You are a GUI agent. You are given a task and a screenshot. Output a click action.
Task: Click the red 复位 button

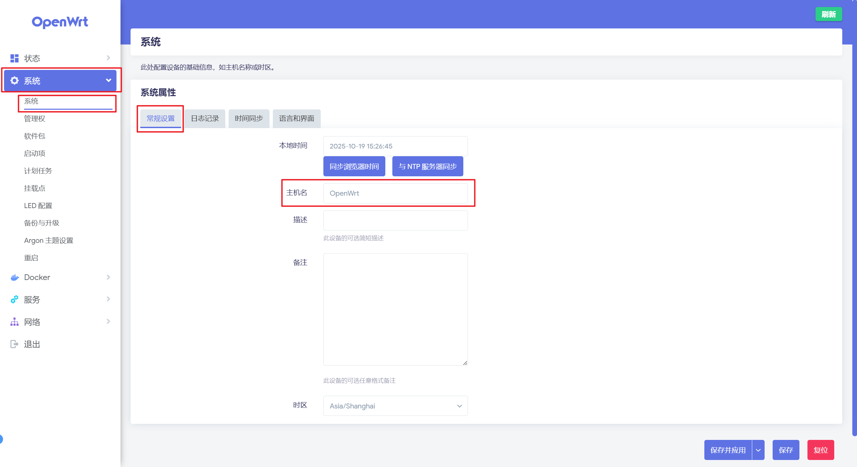(x=820, y=450)
